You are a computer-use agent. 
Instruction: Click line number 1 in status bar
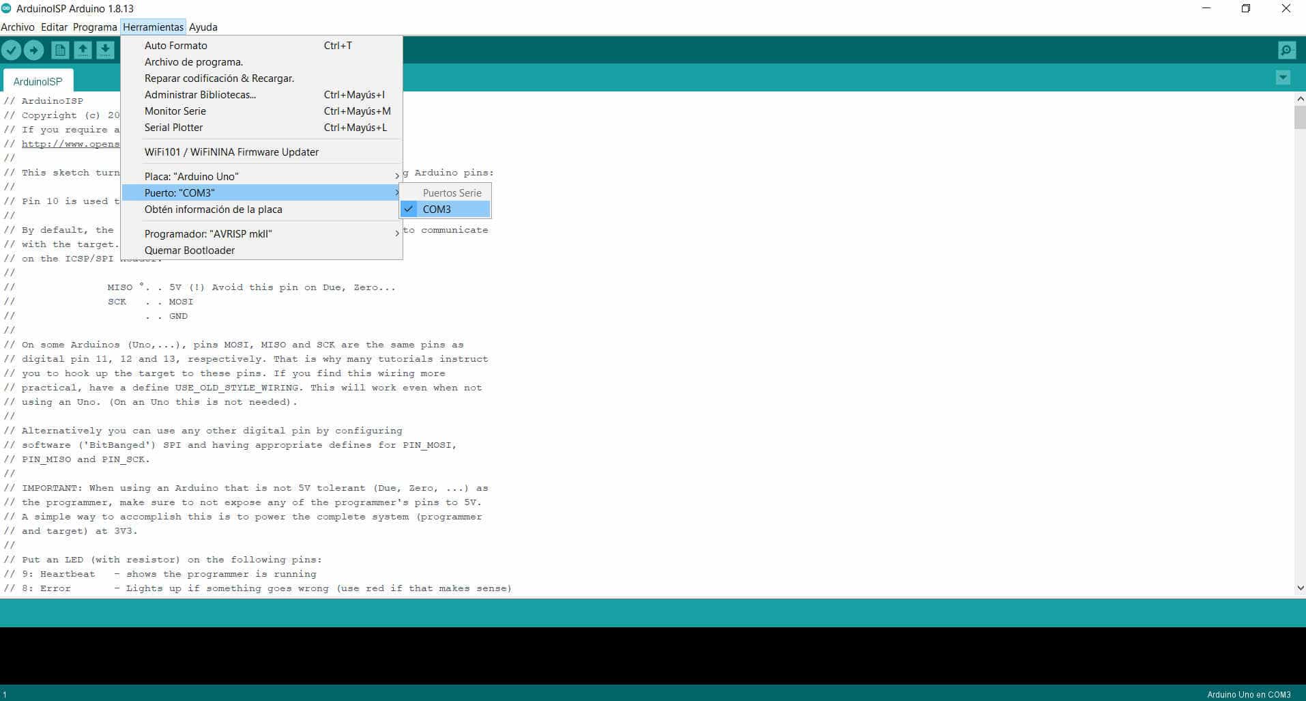[x=5, y=694]
